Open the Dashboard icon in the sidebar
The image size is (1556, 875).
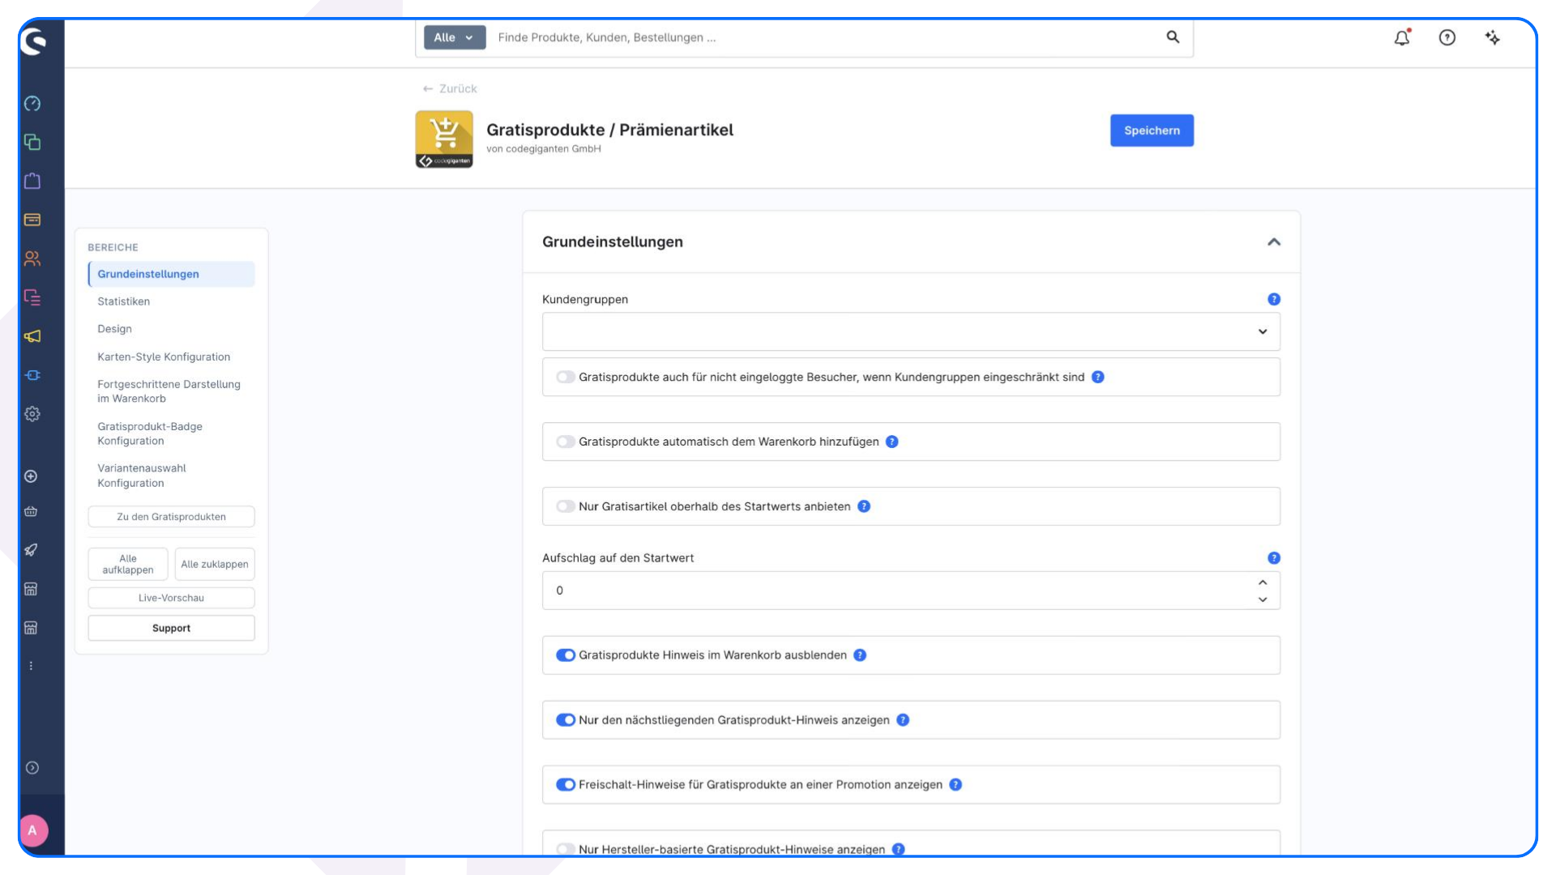[x=32, y=104]
